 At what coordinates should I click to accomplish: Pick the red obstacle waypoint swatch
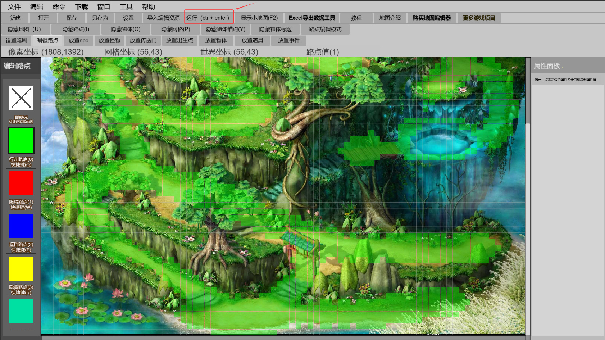(x=21, y=183)
